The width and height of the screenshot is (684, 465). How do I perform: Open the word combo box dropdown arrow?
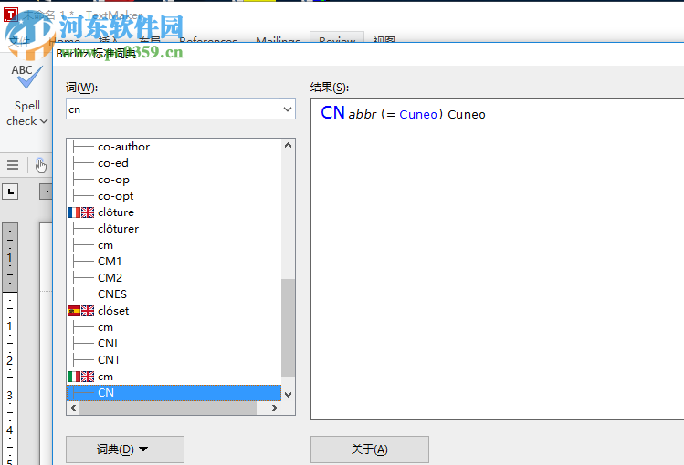[288, 109]
